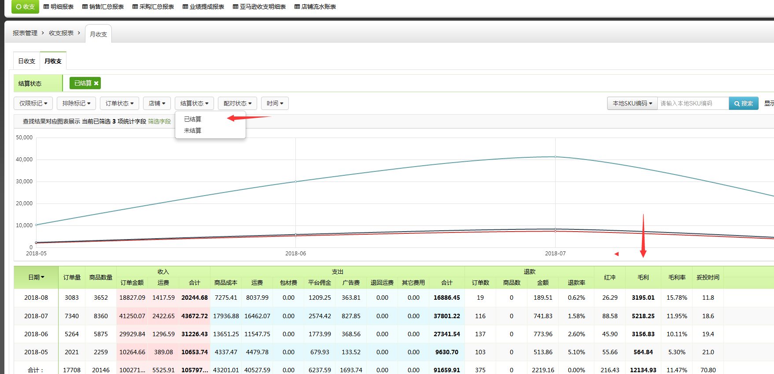The width and height of the screenshot is (774, 374).
Task: Go to 报表管理 breadcrumb
Action: (x=25, y=33)
